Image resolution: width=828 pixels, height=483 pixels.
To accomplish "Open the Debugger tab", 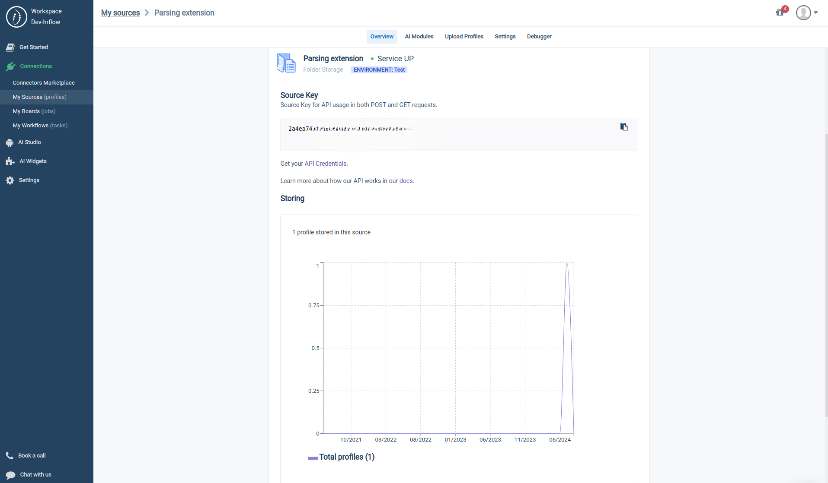I will tap(539, 37).
